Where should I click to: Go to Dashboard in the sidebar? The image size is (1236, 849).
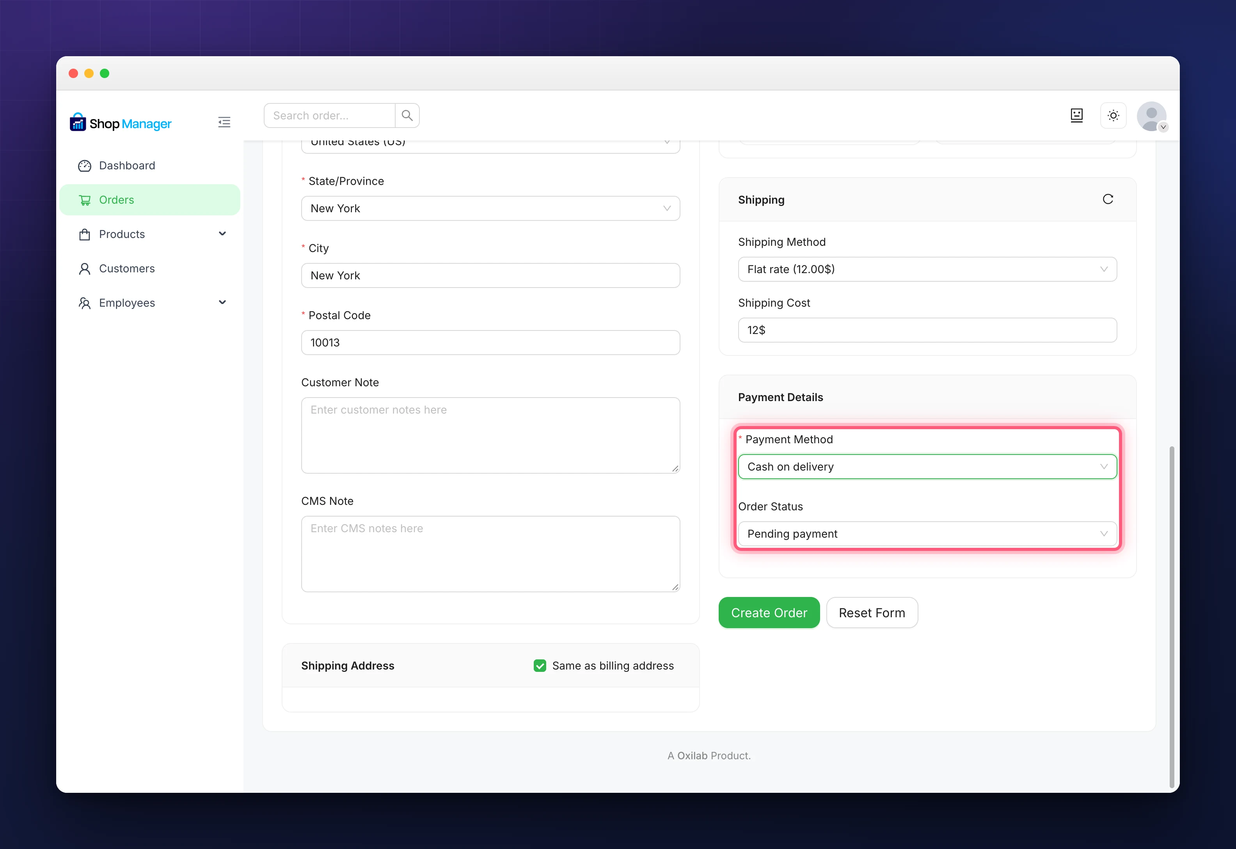149,165
